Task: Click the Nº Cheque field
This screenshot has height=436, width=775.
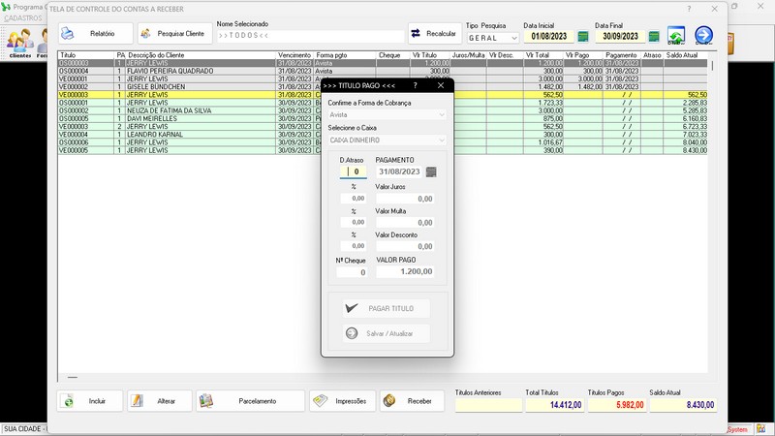Action: click(x=352, y=272)
